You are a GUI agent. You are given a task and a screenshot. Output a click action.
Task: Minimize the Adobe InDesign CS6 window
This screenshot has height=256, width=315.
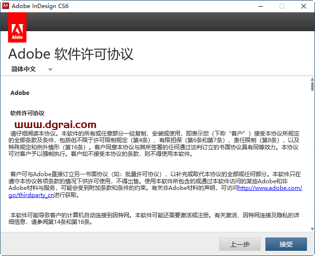point(261,6)
